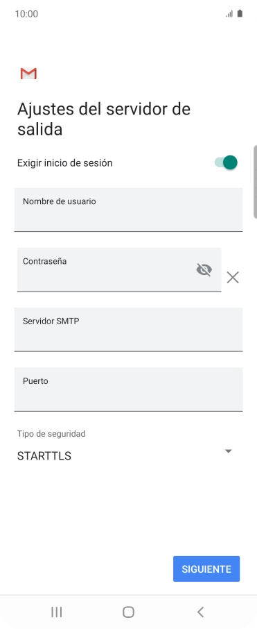Select the STARTTLS security type value
Image resolution: width=257 pixels, height=629 pixels.
[44, 456]
